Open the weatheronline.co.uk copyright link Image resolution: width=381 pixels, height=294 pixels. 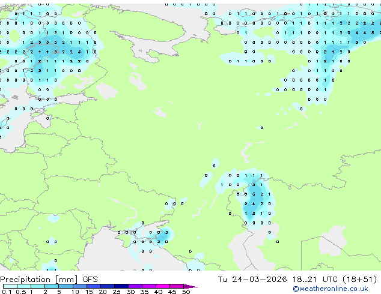point(331,289)
